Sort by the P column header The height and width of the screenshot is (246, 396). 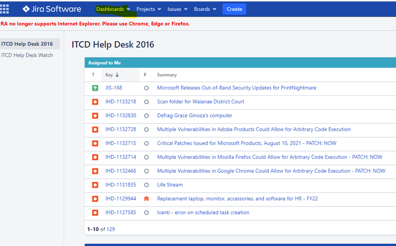[x=145, y=75]
